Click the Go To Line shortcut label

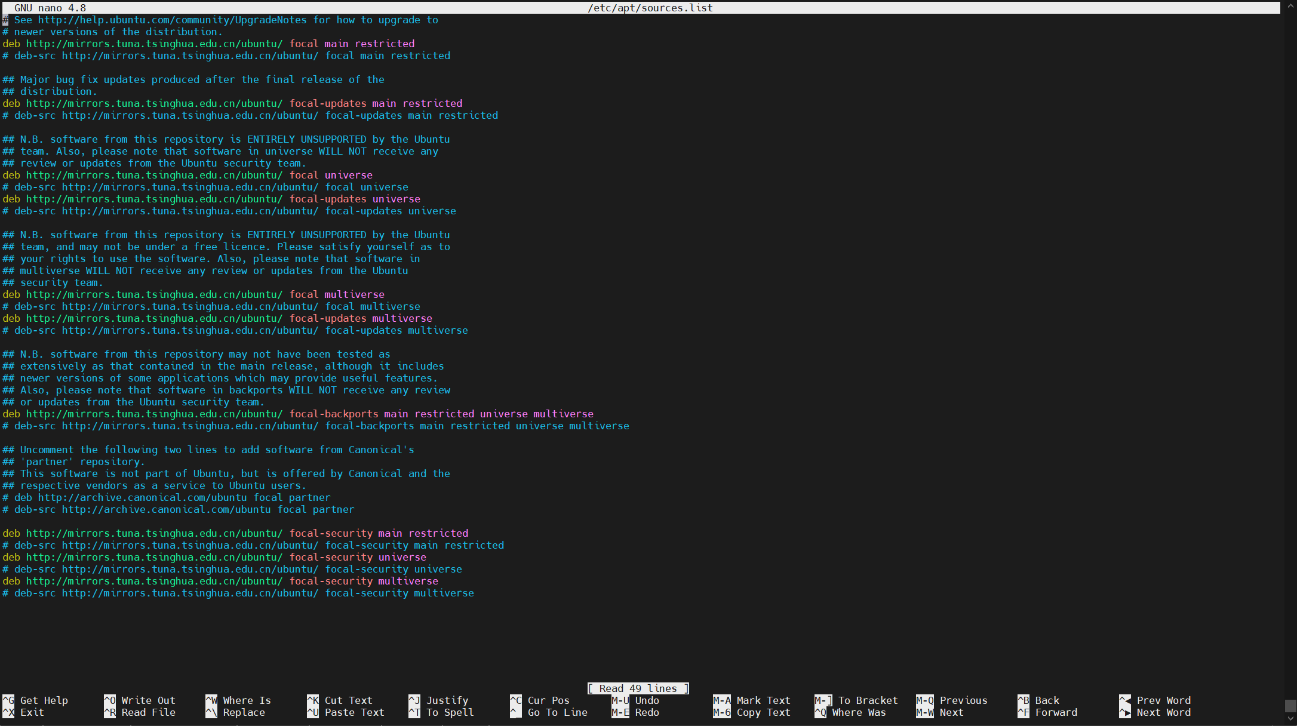(557, 712)
